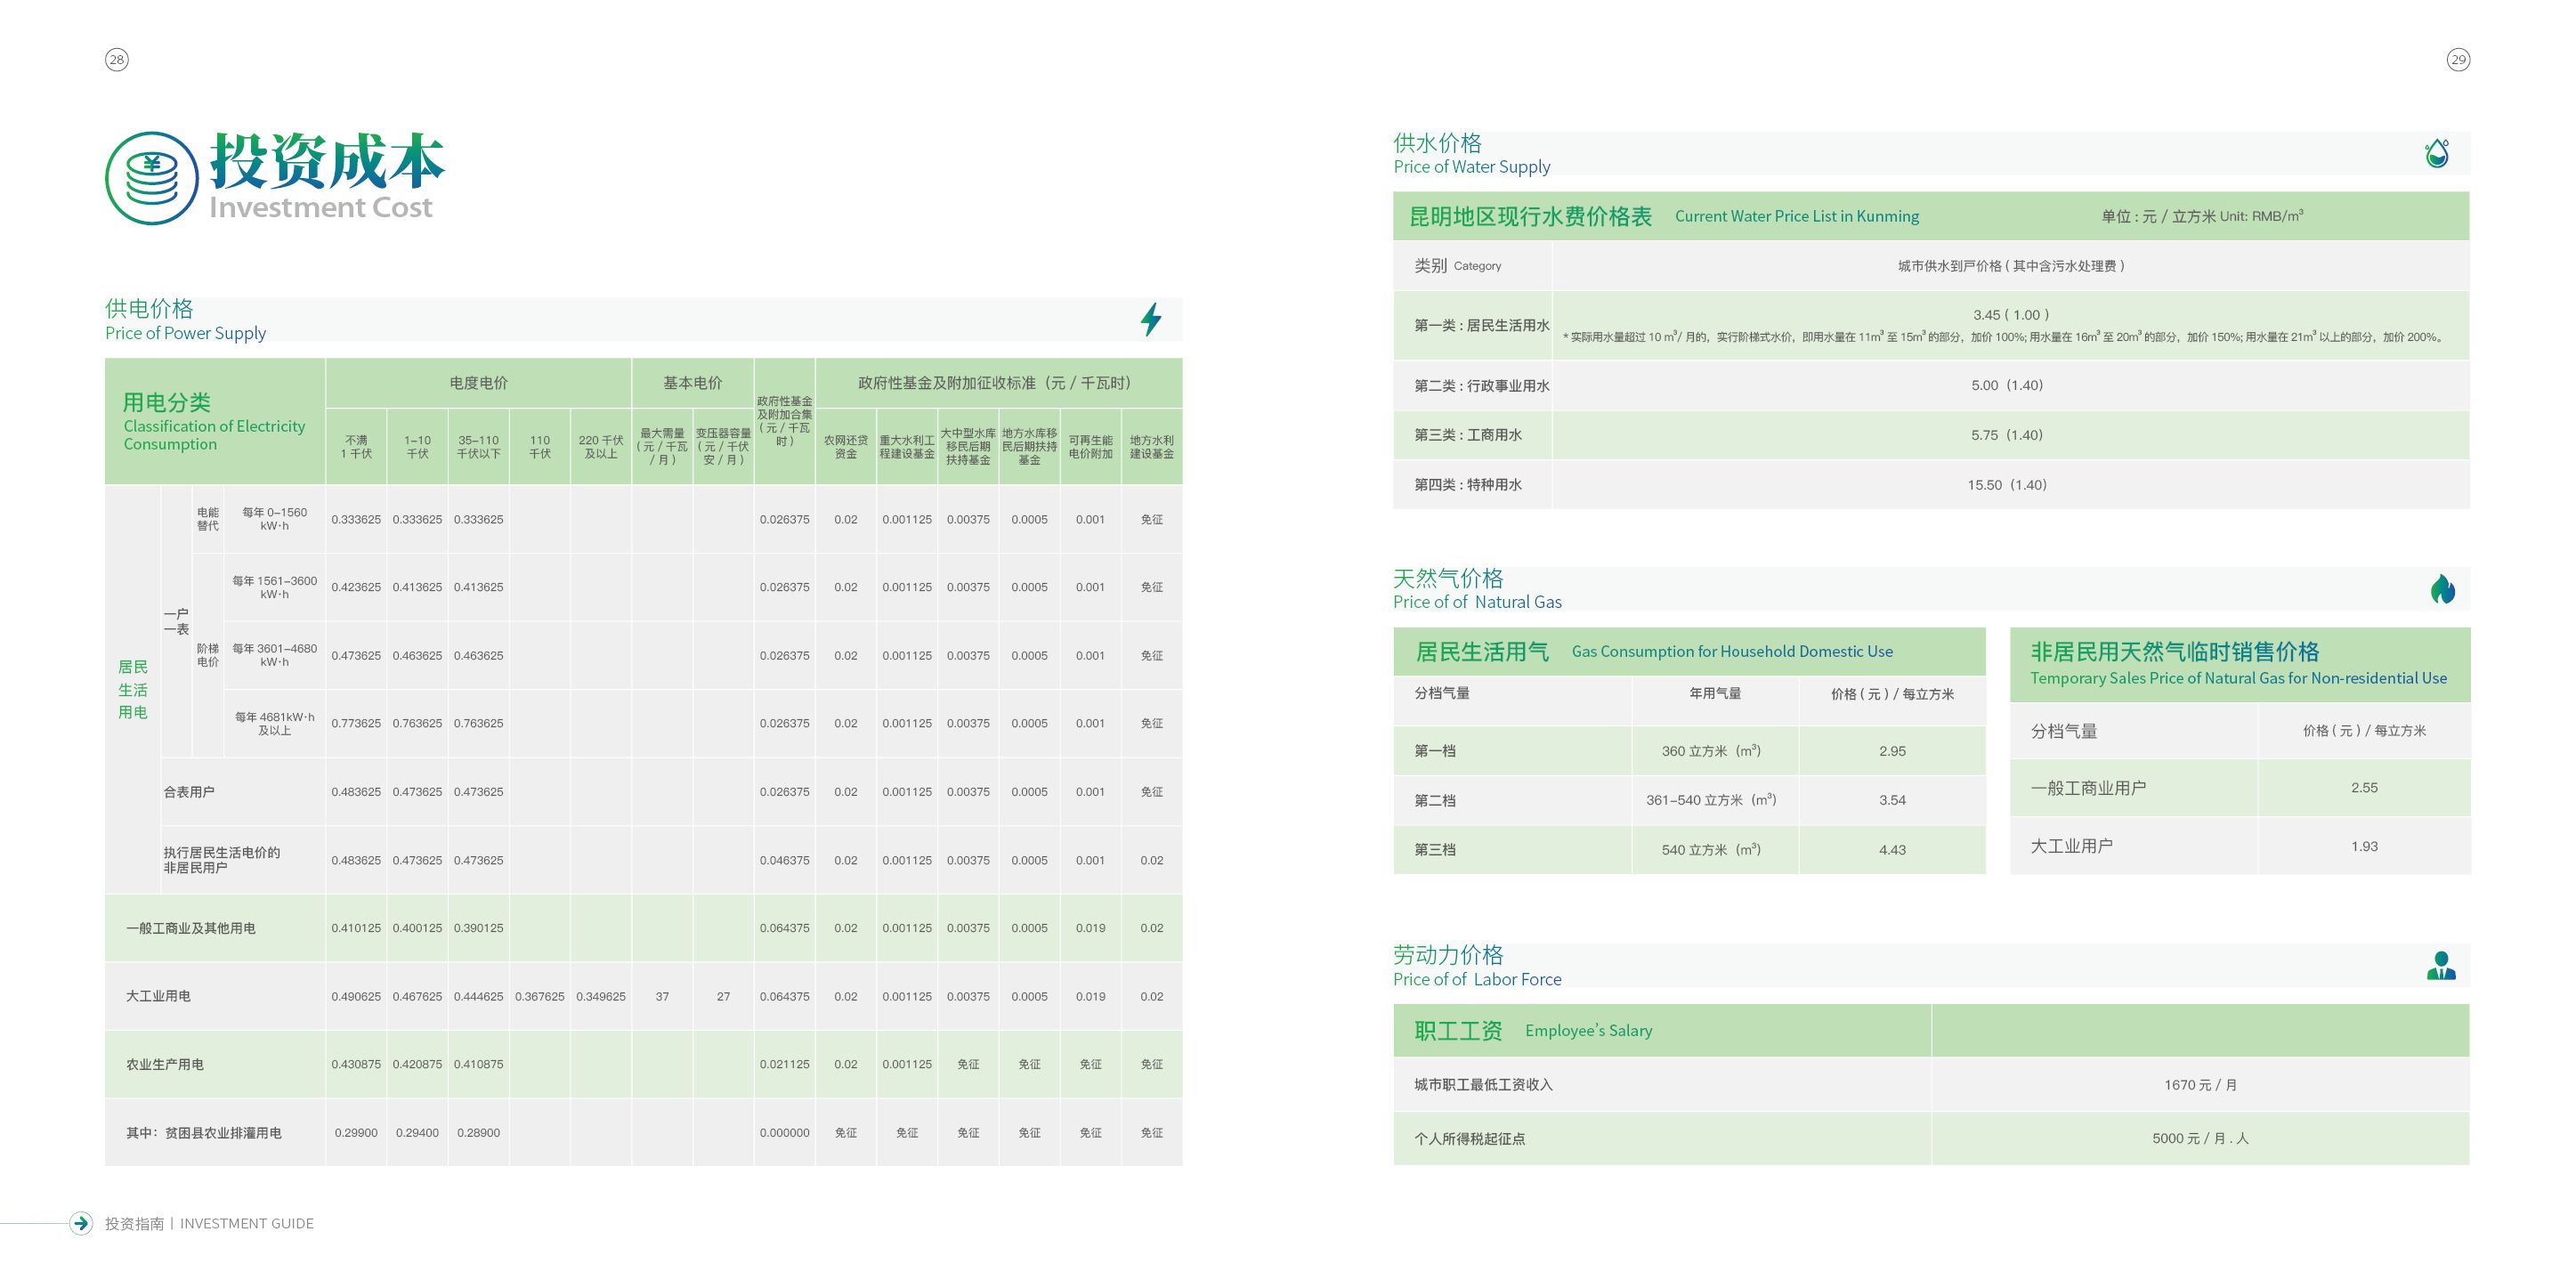Select the Employee's Salary table title
The width and height of the screenshot is (2576, 1288).
click(1588, 1030)
